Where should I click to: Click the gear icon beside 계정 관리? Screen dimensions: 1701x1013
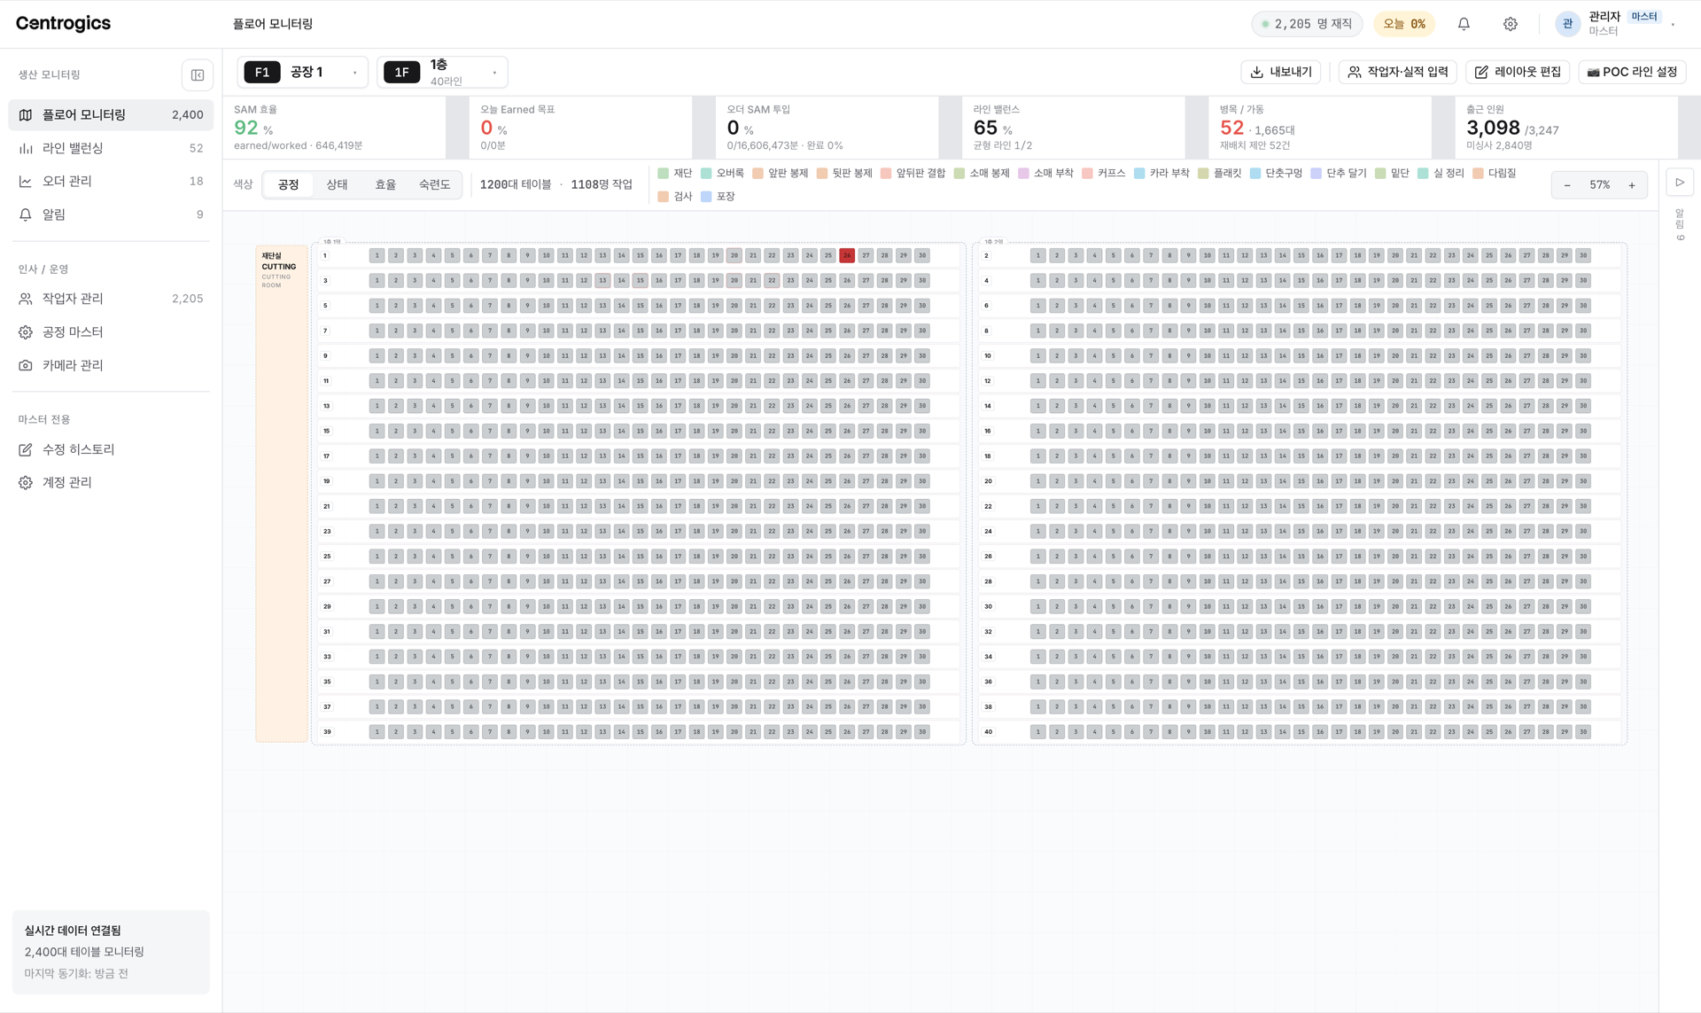click(x=26, y=482)
